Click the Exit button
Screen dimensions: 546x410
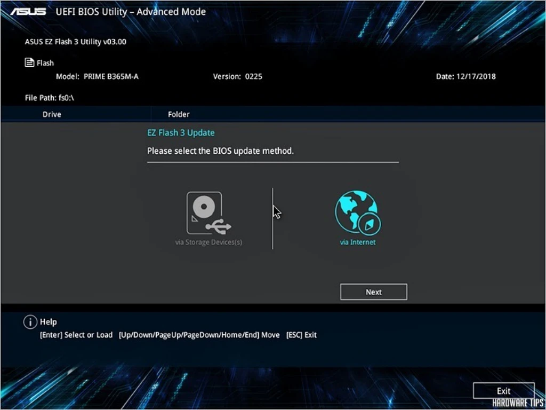(503, 391)
